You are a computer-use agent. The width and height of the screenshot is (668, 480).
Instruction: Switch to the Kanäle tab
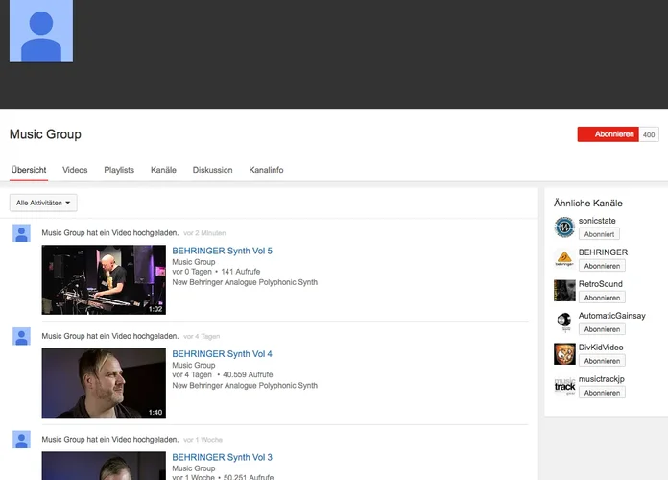point(163,170)
